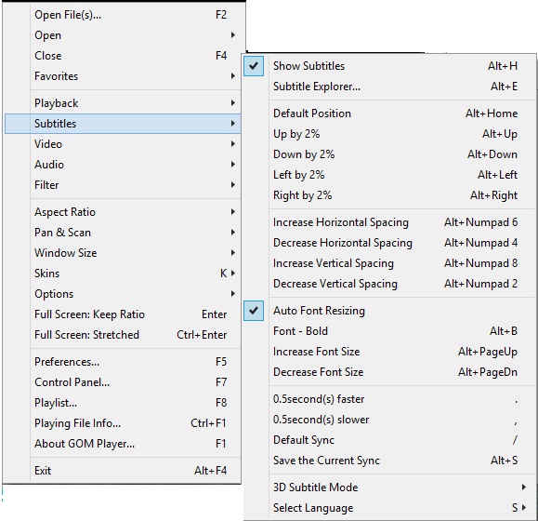Open the Control Panel entry

(123, 382)
